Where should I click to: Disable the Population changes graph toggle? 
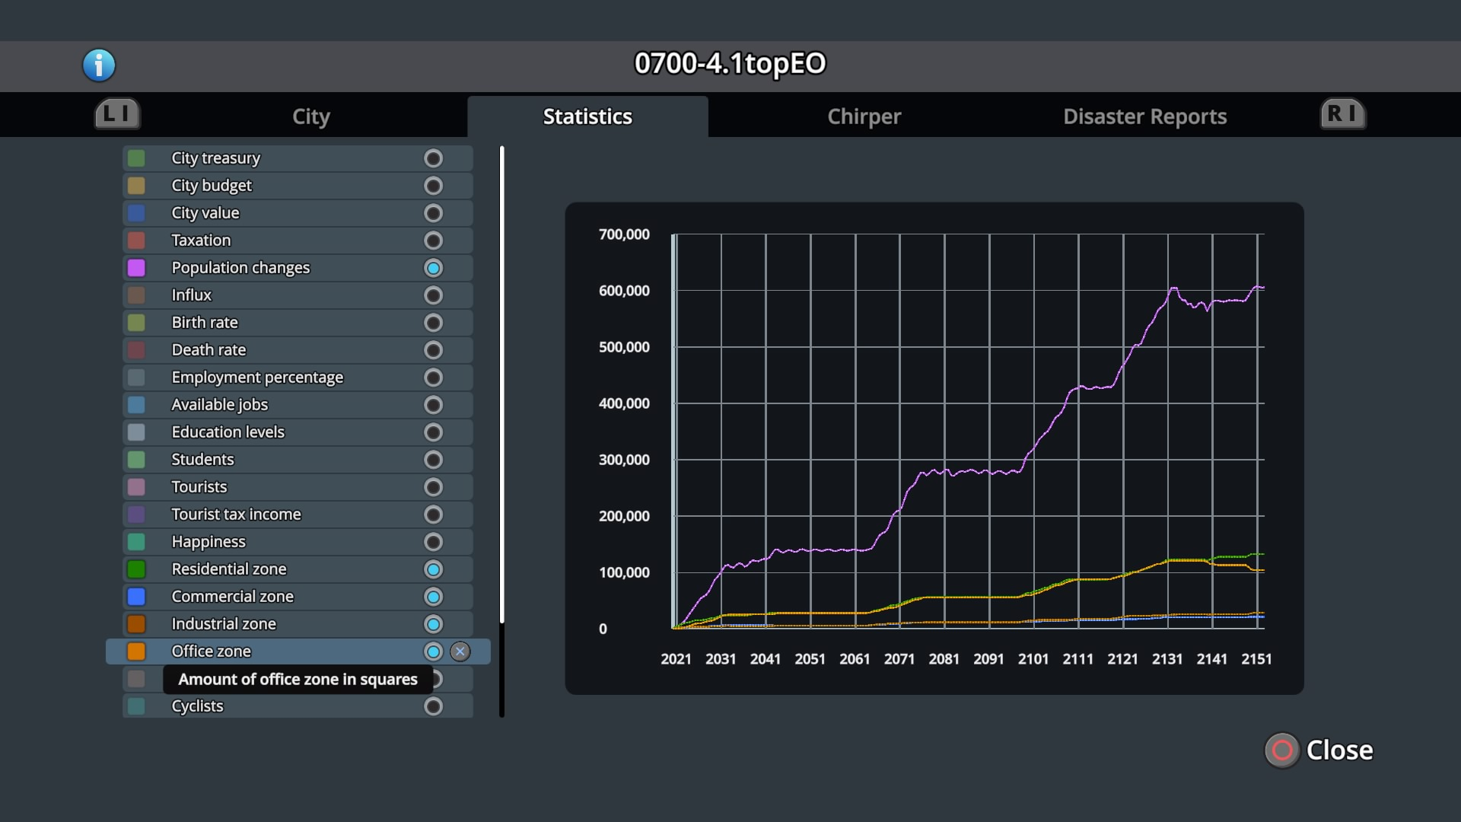click(433, 268)
